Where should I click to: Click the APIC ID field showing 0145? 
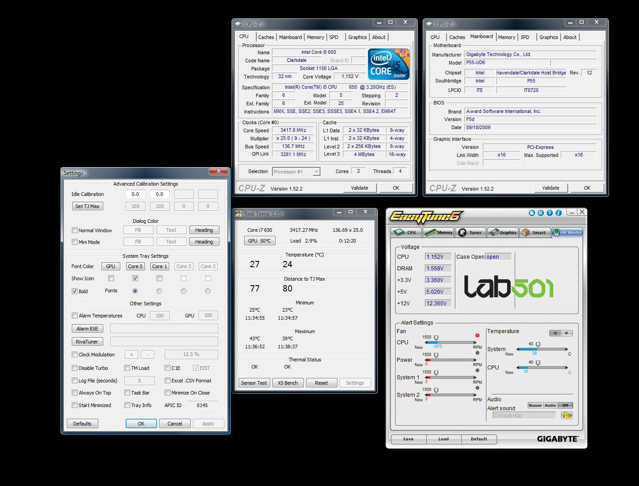pos(202,405)
